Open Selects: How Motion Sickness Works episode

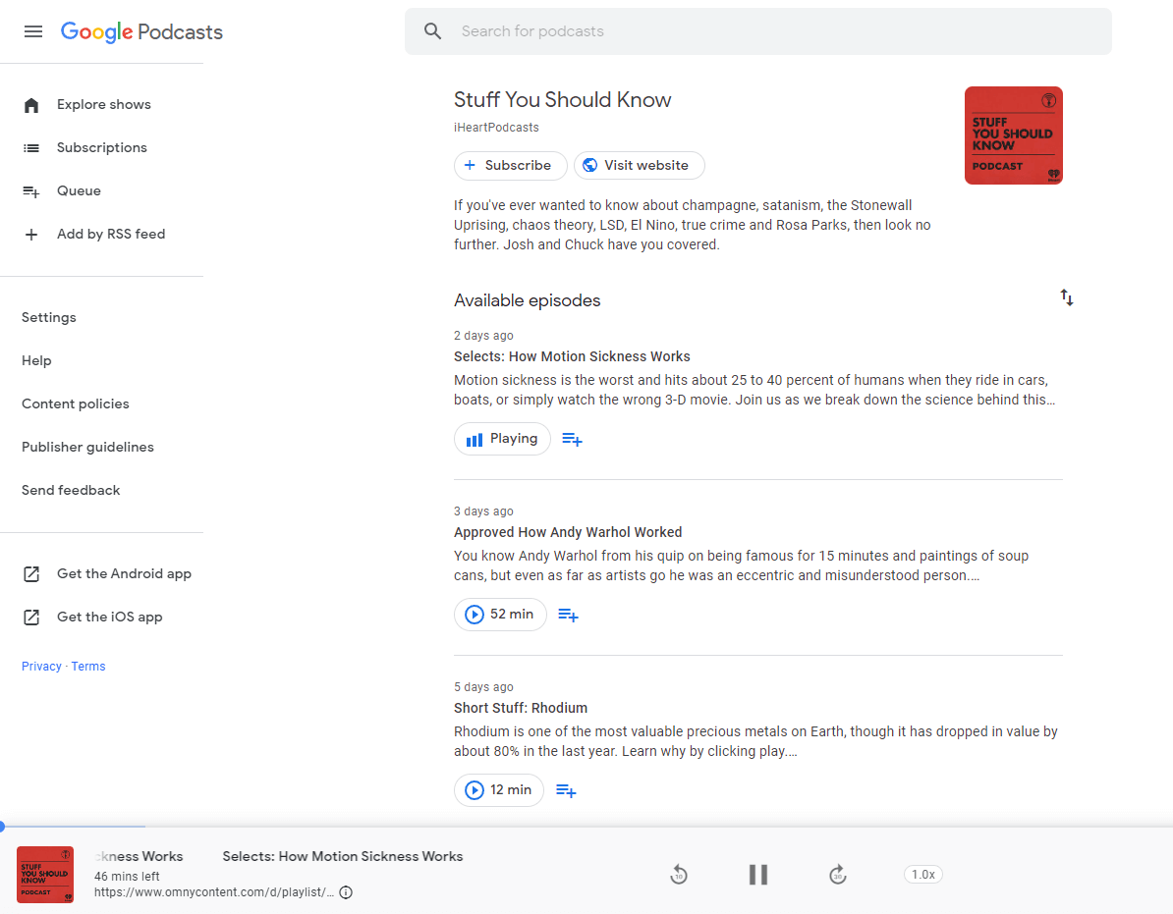572,356
